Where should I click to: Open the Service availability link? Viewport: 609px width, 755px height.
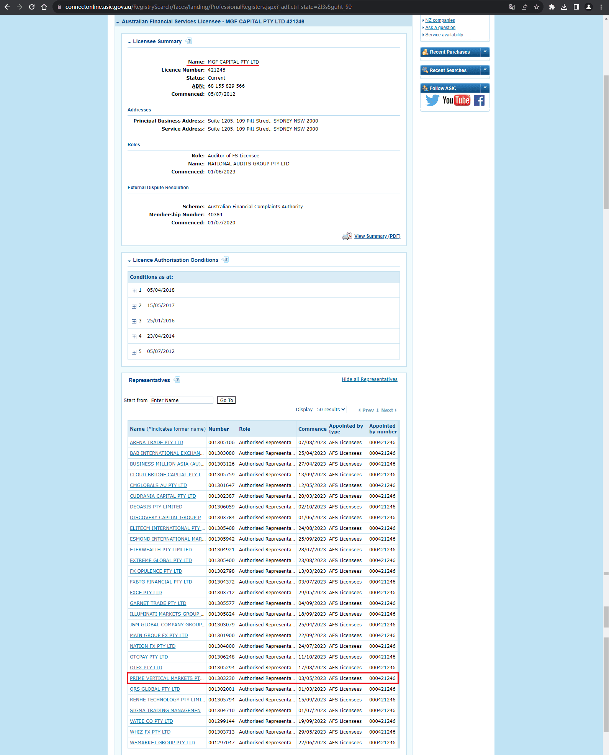(x=444, y=35)
